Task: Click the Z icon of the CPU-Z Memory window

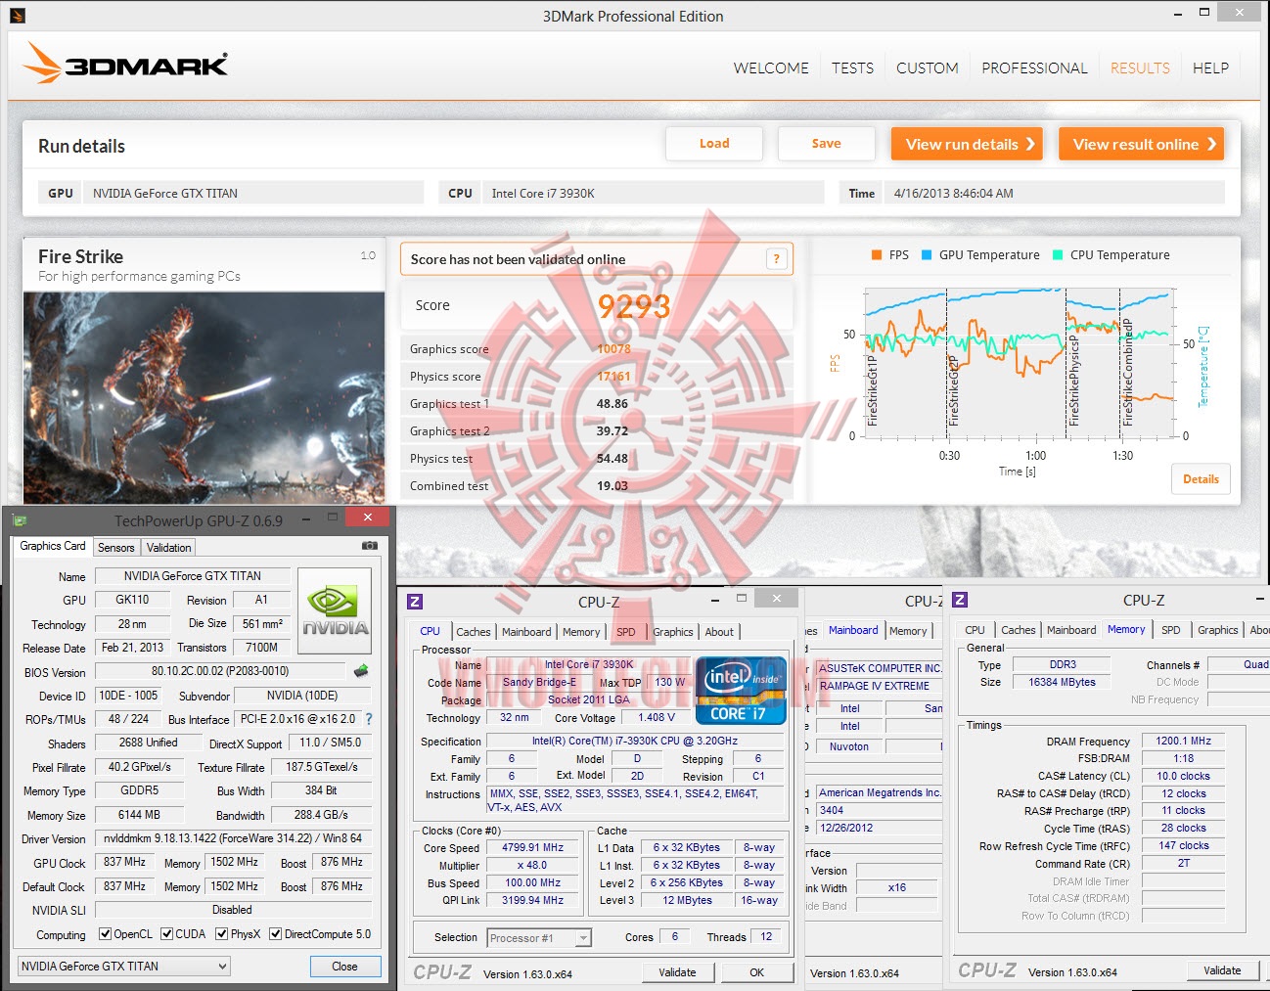Action: pyautogui.click(x=960, y=600)
